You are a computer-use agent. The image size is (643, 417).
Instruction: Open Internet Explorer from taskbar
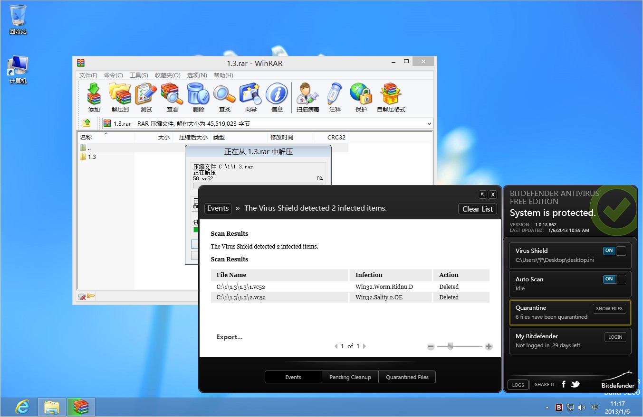coord(22,407)
